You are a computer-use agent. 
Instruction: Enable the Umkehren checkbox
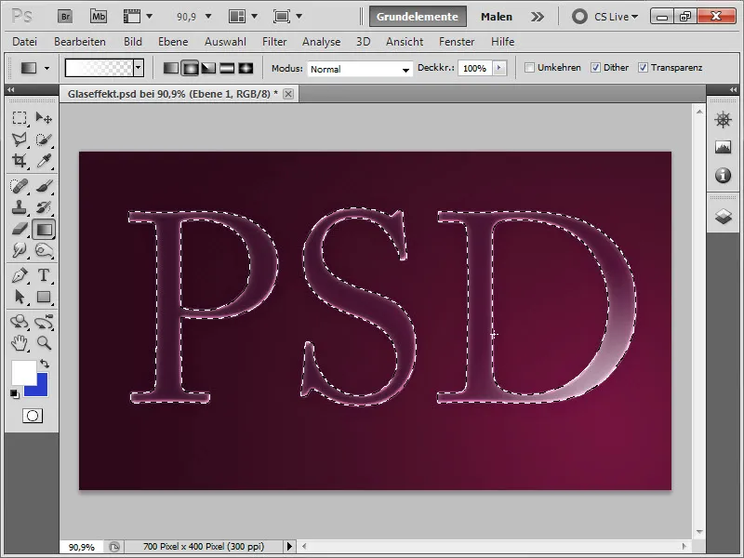(x=529, y=67)
